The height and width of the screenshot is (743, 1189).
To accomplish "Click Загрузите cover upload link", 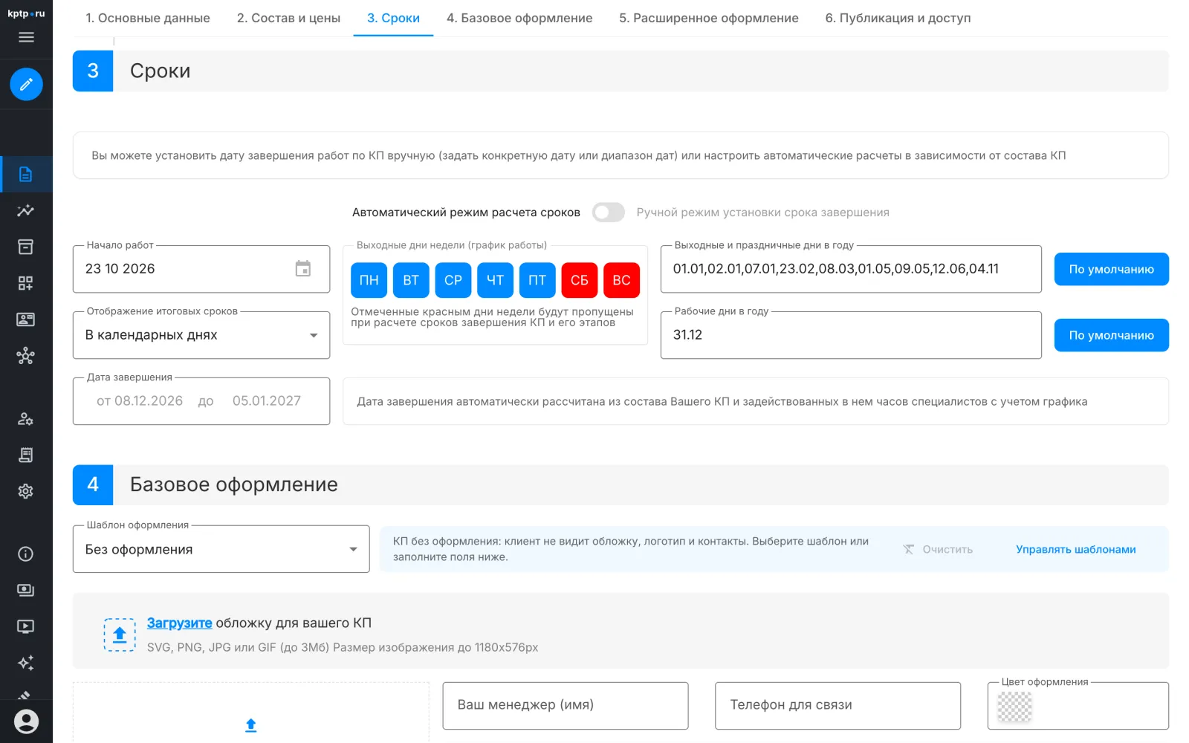I will 180,623.
